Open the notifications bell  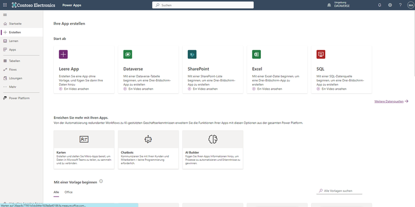(x=380, y=5)
